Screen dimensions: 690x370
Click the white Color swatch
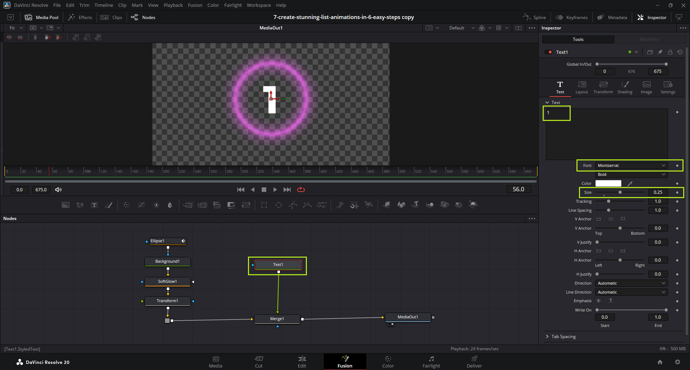click(608, 183)
